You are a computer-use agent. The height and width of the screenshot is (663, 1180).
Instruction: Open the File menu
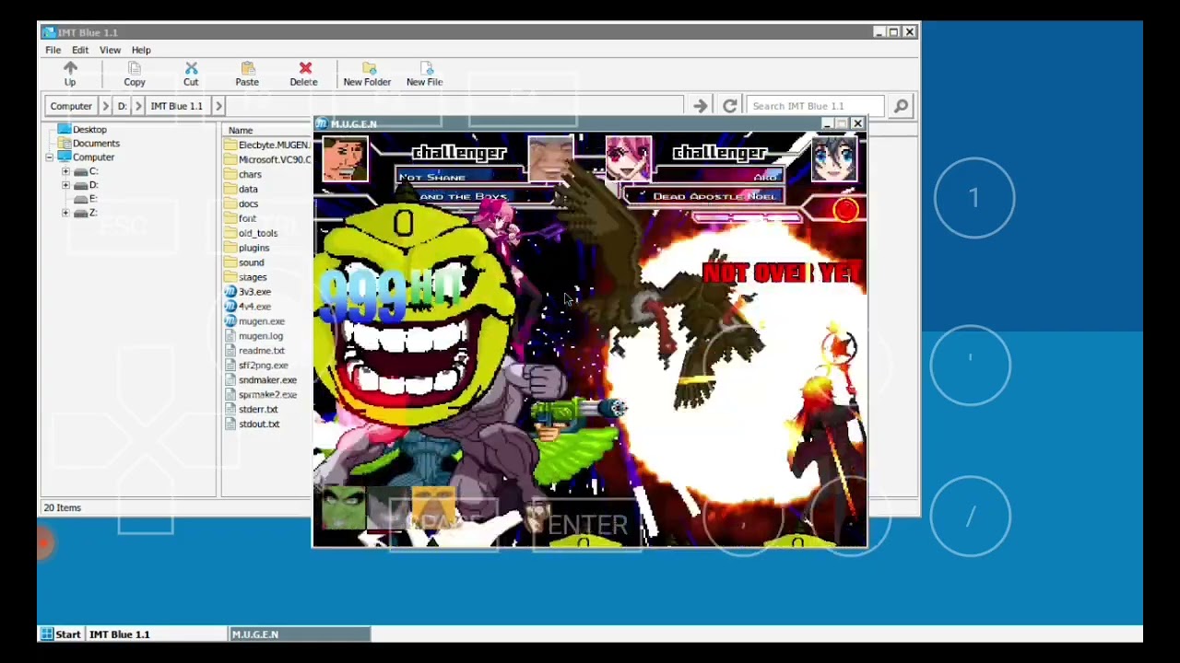(x=53, y=50)
